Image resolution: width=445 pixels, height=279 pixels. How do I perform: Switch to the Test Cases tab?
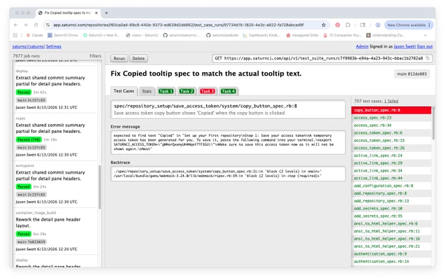(124, 91)
